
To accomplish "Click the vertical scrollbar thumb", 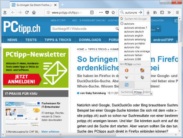I will (180, 31).
